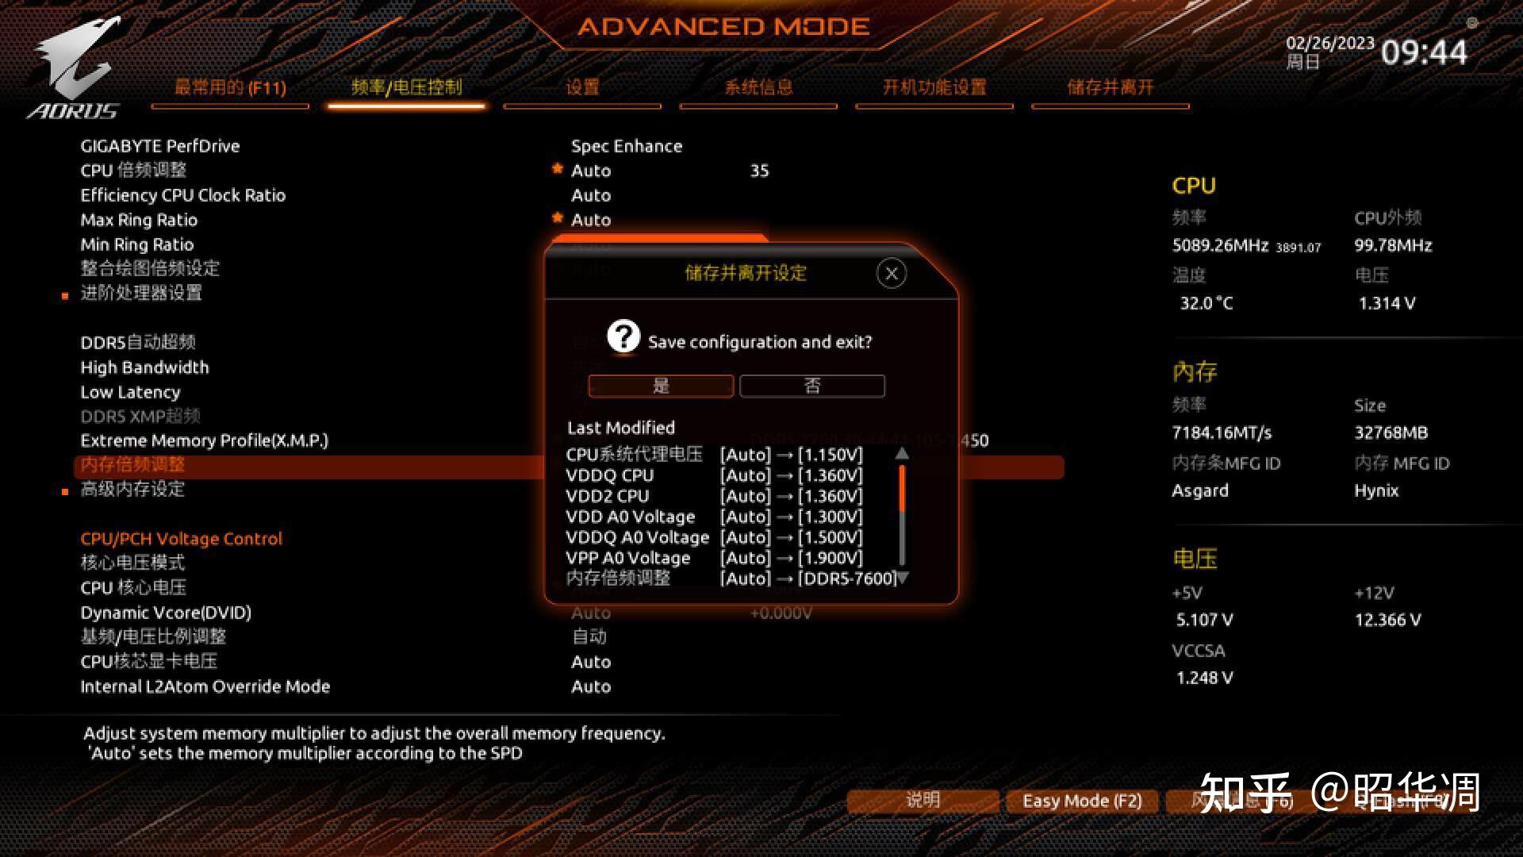The image size is (1523, 857).
Task: Click the 说明 description icon button
Action: tap(919, 797)
